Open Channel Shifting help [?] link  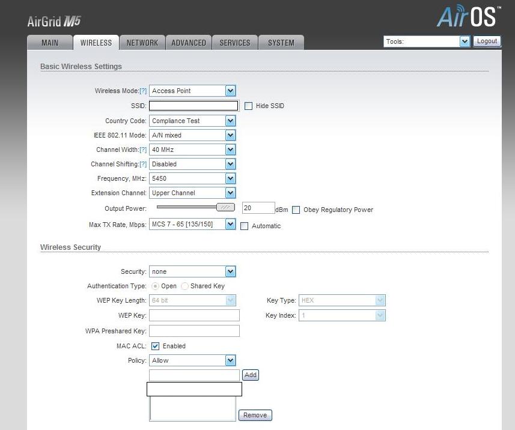(143, 164)
